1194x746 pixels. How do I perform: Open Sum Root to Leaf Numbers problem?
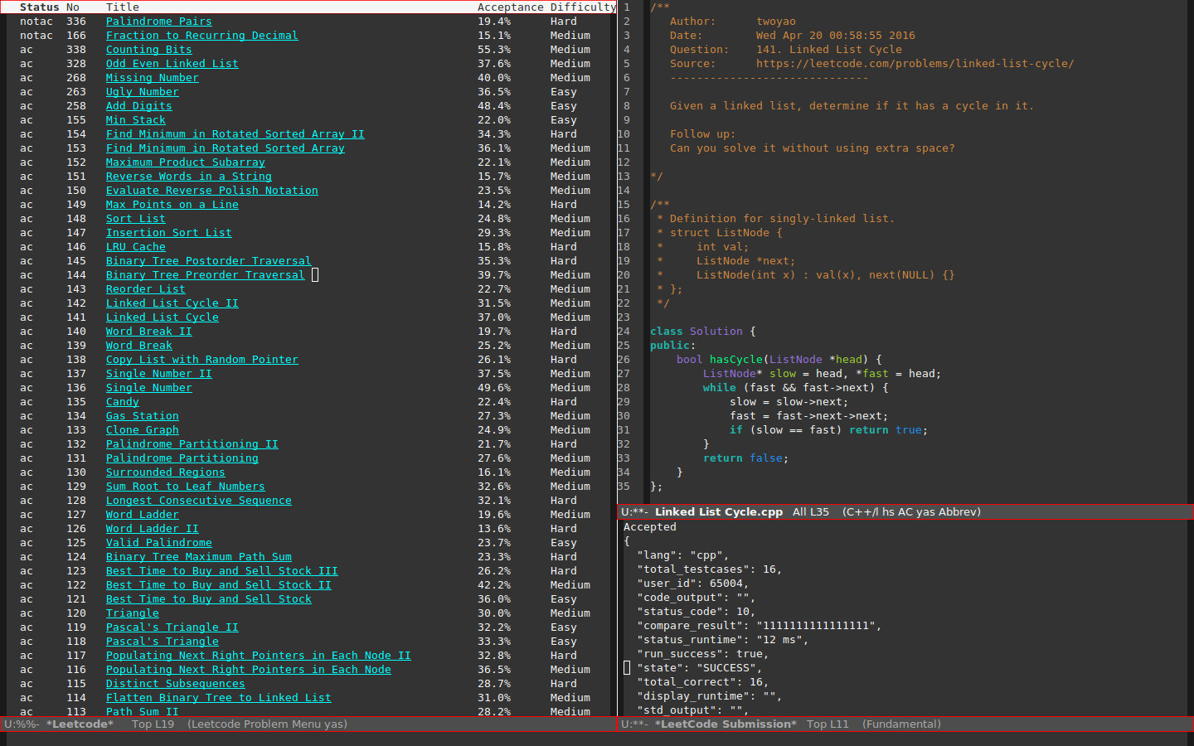pos(185,487)
